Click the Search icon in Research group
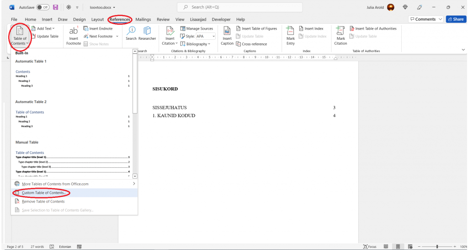This screenshot has width=468, height=250. tap(131, 33)
